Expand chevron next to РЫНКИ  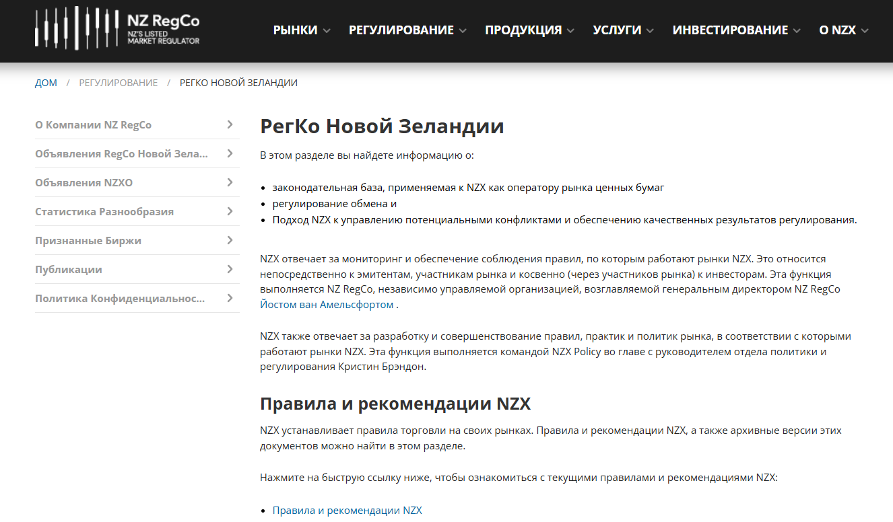(x=327, y=31)
